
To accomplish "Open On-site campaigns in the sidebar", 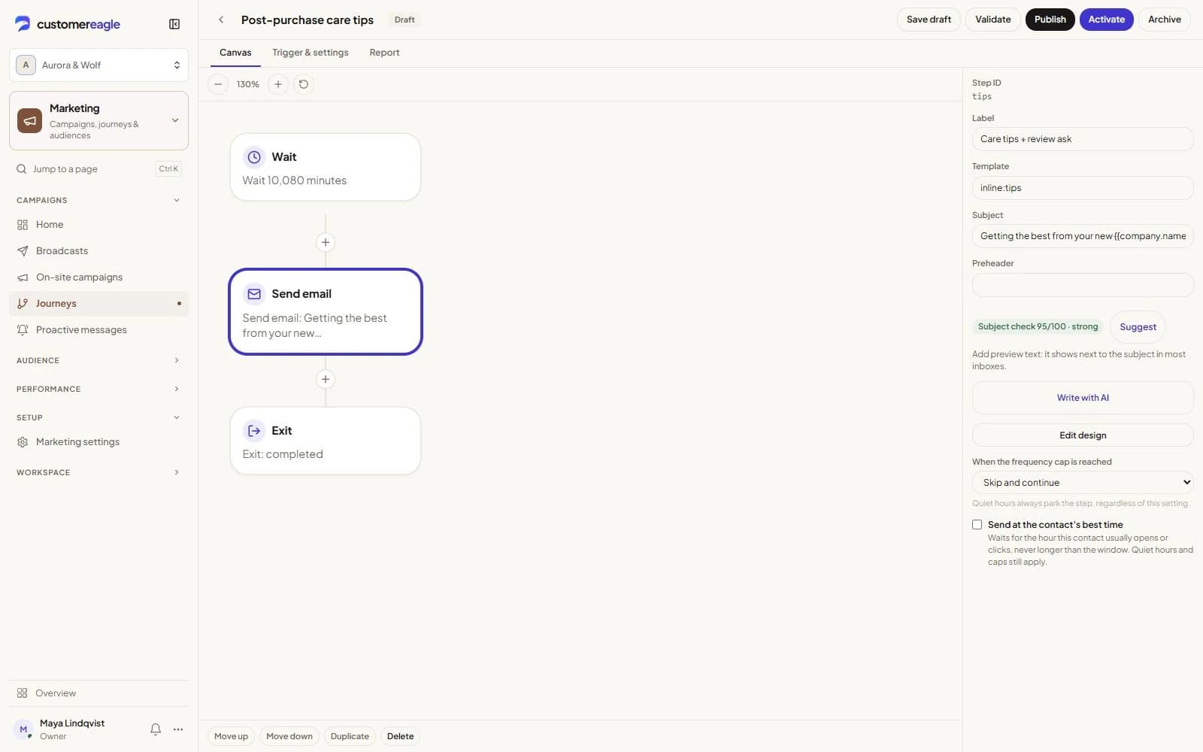I will 98,277.
